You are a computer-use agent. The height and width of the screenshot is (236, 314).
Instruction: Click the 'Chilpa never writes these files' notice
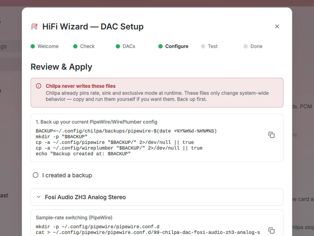click(x=157, y=93)
